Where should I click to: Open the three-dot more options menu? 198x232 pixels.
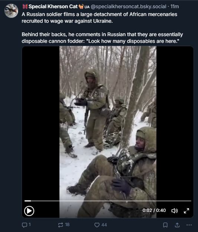(189, 225)
